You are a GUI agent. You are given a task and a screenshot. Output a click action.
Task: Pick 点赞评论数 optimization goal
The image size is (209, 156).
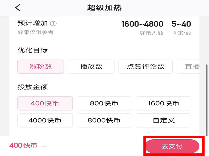click(x=146, y=67)
